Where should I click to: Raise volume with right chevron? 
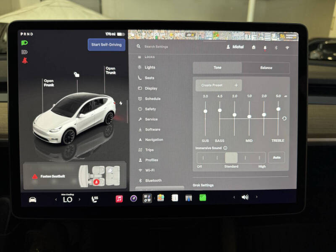[257, 197]
